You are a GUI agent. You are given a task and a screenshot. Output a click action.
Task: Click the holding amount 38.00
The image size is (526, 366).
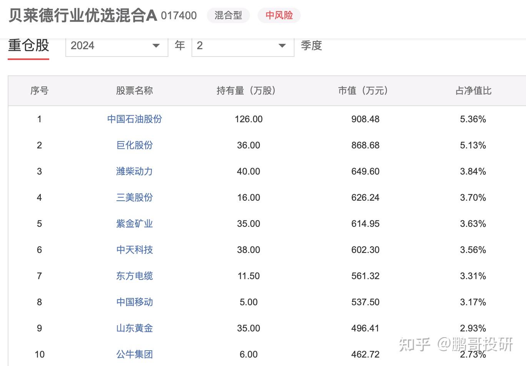(x=249, y=250)
